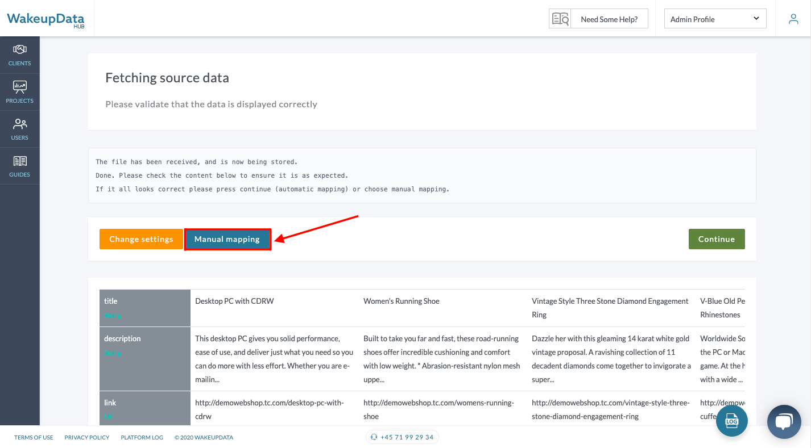Click the Need Some Help? button
The width and height of the screenshot is (811, 448).
(609, 19)
